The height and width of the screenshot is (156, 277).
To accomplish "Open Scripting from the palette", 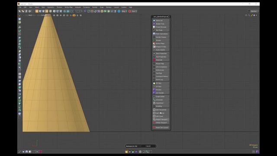I will 161,106.
